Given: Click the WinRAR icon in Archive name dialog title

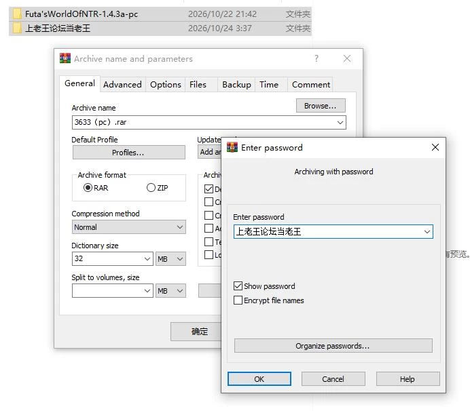Looking at the screenshot, I should pyautogui.click(x=65, y=58).
